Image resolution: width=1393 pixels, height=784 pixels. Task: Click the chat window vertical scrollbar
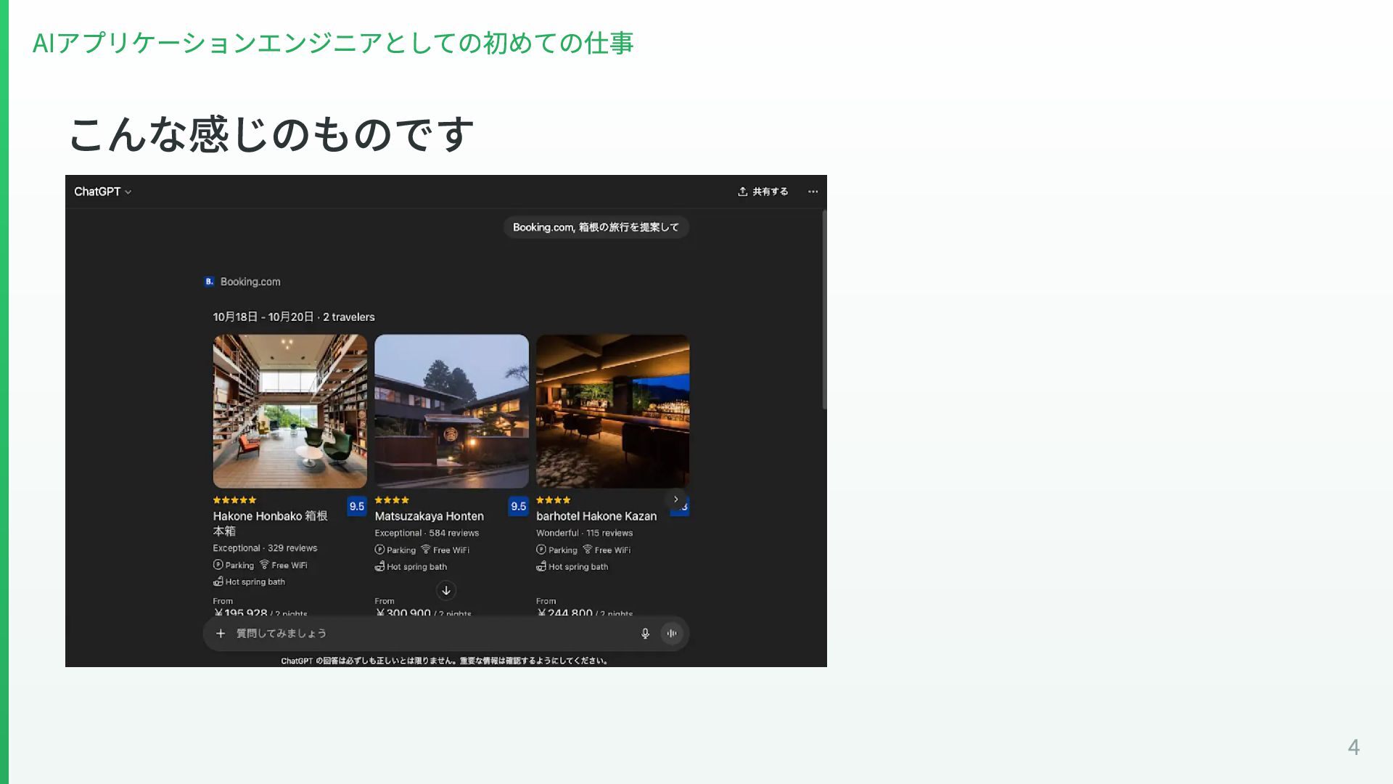(x=824, y=310)
